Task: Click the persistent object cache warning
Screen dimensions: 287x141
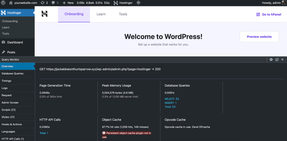Action: [x=127, y=135]
